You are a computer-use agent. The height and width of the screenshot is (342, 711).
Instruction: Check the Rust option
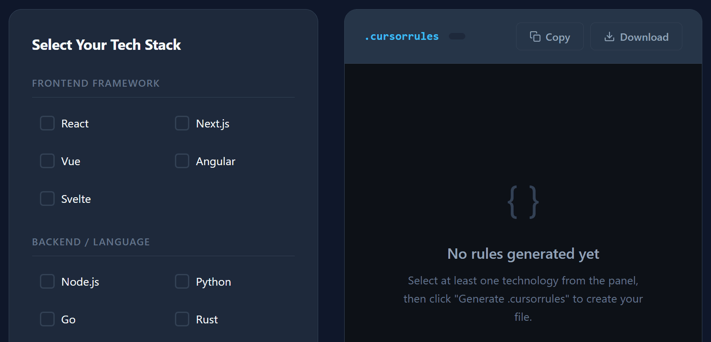tap(182, 319)
